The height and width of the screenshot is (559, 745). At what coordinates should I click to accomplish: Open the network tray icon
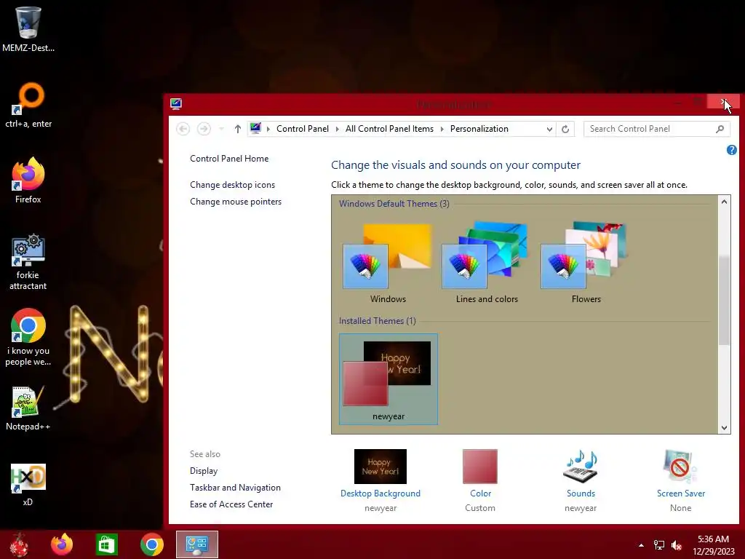pyautogui.click(x=659, y=545)
